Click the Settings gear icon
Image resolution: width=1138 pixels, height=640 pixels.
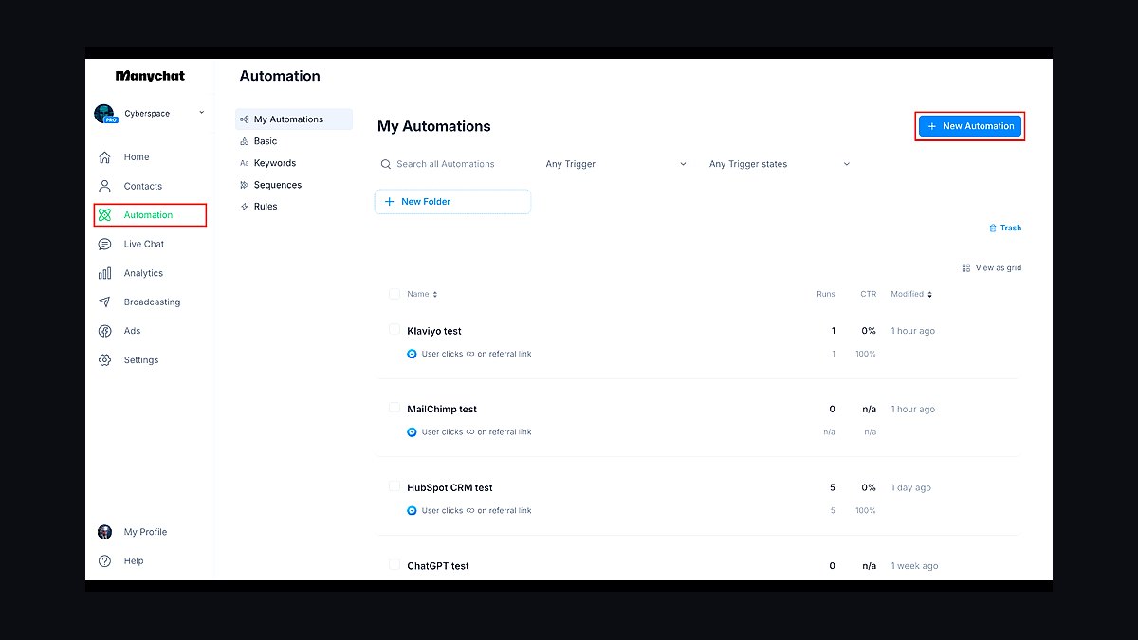pyautogui.click(x=104, y=360)
